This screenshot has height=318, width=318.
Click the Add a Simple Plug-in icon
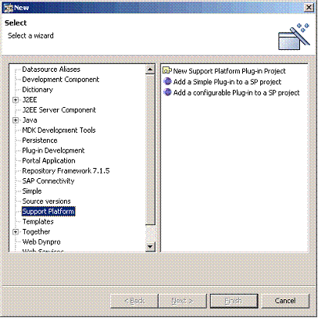click(x=167, y=81)
